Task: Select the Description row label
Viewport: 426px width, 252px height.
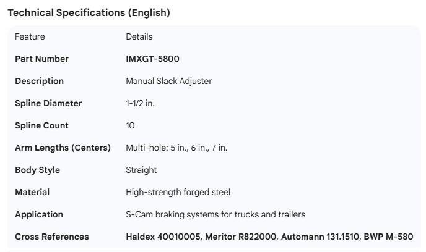Action: tap(39, 81)
